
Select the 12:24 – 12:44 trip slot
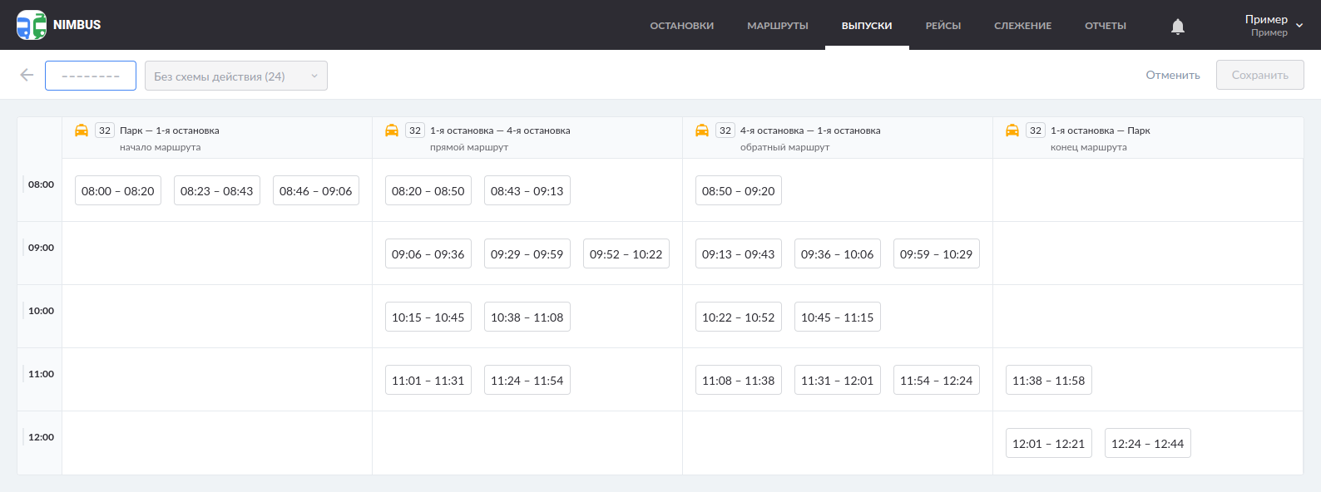(x=1147, y=444)
